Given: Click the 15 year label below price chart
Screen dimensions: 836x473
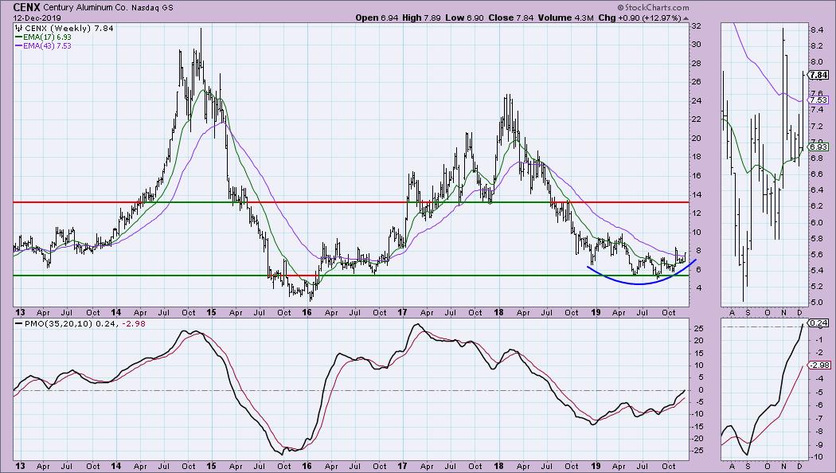Looking at the screenshot, I should (211, 312).
